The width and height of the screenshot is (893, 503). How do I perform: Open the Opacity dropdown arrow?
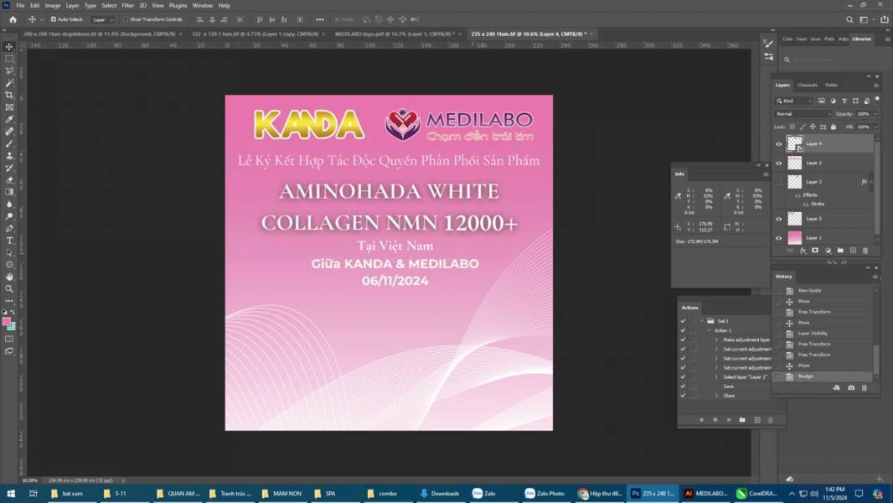pos(875,114)
